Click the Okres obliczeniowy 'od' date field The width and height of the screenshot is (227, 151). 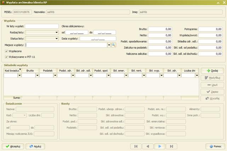[x=77, y=33]
